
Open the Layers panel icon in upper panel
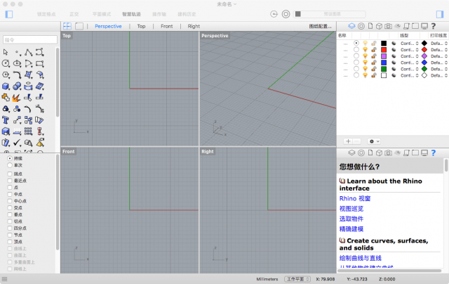(x=351, y=26)
